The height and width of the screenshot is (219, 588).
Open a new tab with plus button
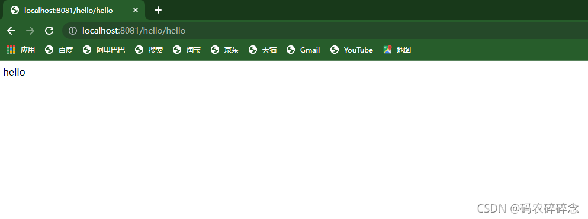tap(158, 10)
